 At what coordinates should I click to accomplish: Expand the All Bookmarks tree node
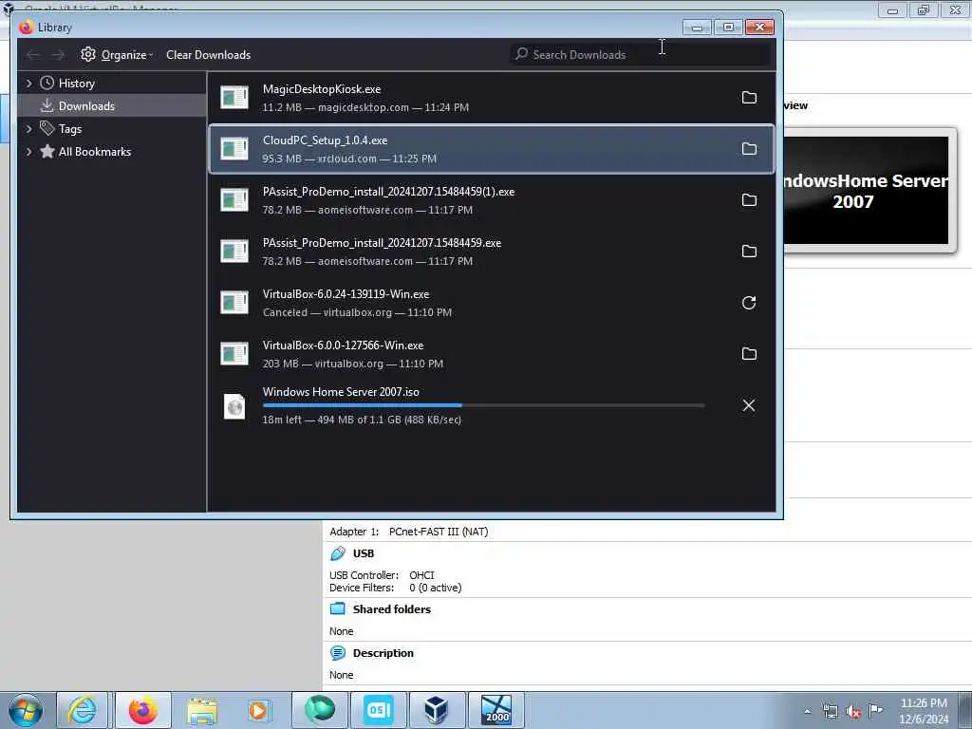[28, 152]
